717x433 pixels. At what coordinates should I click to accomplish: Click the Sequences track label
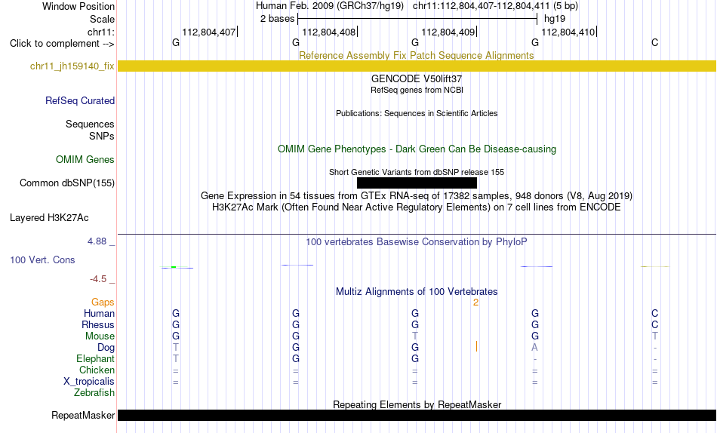point(90,124)
